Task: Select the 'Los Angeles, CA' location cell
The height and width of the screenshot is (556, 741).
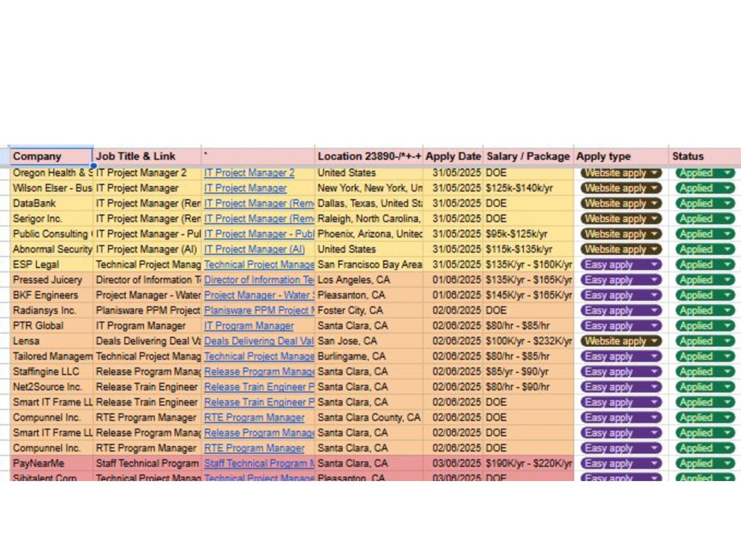Action: click(368, 280)
